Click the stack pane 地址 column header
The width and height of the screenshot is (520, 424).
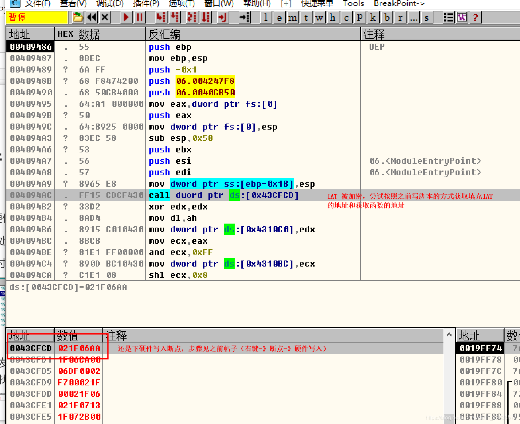480,335
